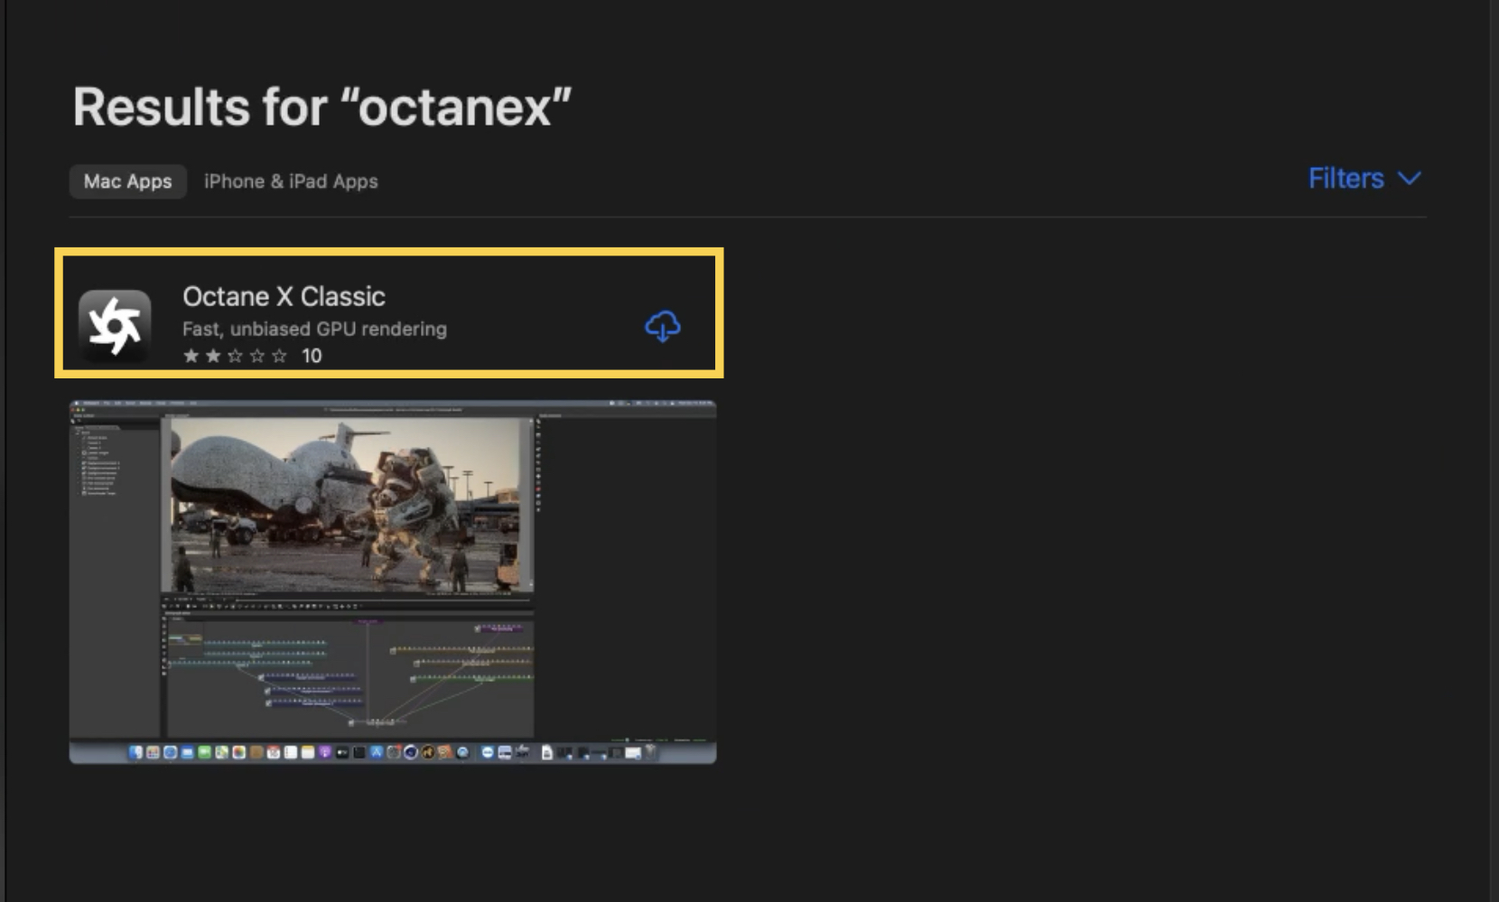
Task: Click the "Results for octanex" heading
Action: 322,107
